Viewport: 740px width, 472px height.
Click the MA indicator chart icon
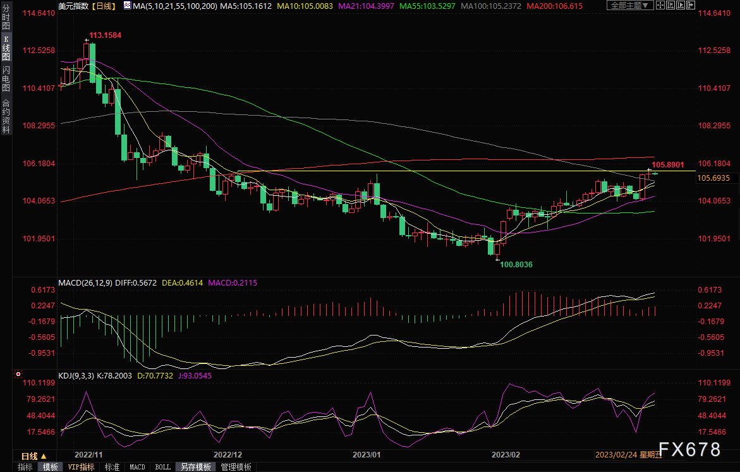pyautogui.click(x=128, y=6)
